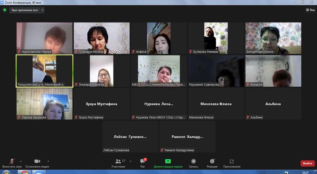Click green encryption shield icon
This screenshot has width=317, height=174.
[x=5, y=10]
